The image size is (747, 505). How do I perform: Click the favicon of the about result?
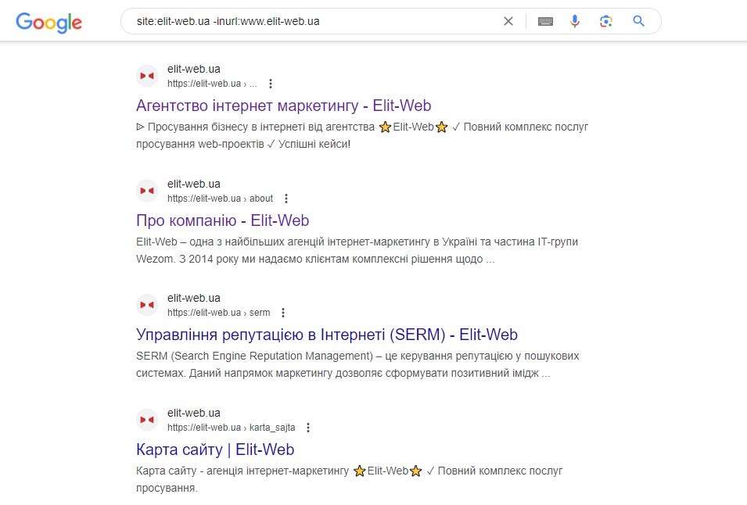147,191
